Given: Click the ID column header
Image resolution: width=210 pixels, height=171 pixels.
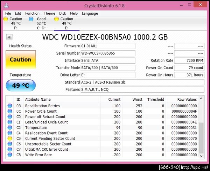Looking at the screenshot, I should (x=19, y=99).
